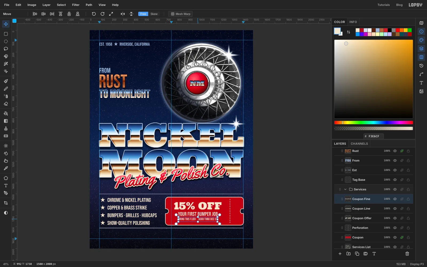Open the Blog link

[x=399, y=5]
